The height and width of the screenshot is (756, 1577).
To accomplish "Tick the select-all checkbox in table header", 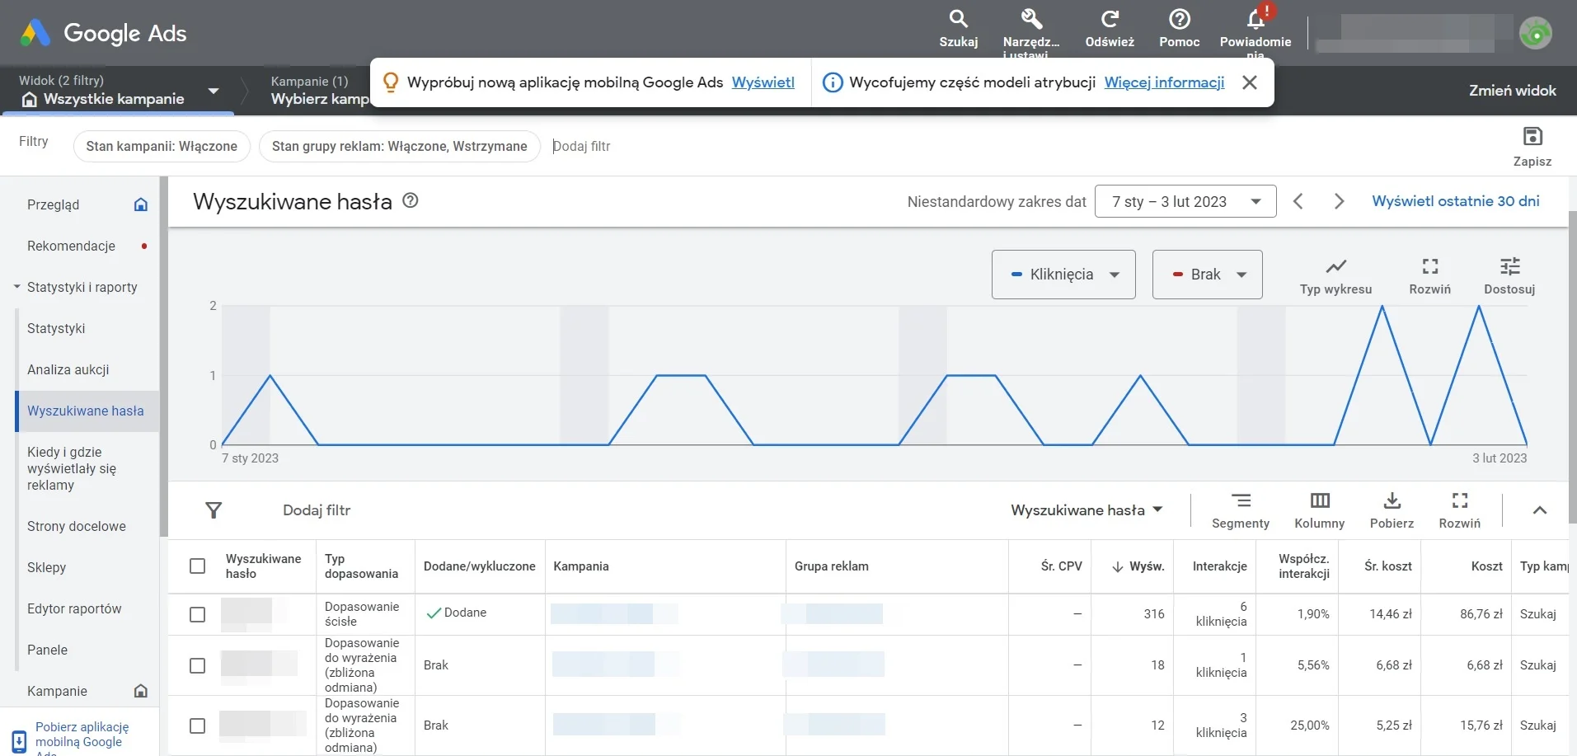I will coord(197,566).
